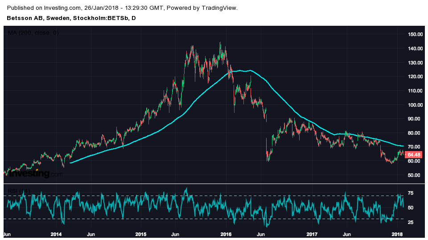Click the 150.00 price axis label
Image resolution: width=428 pixels, height=240 pixels.
coord(415,34)
